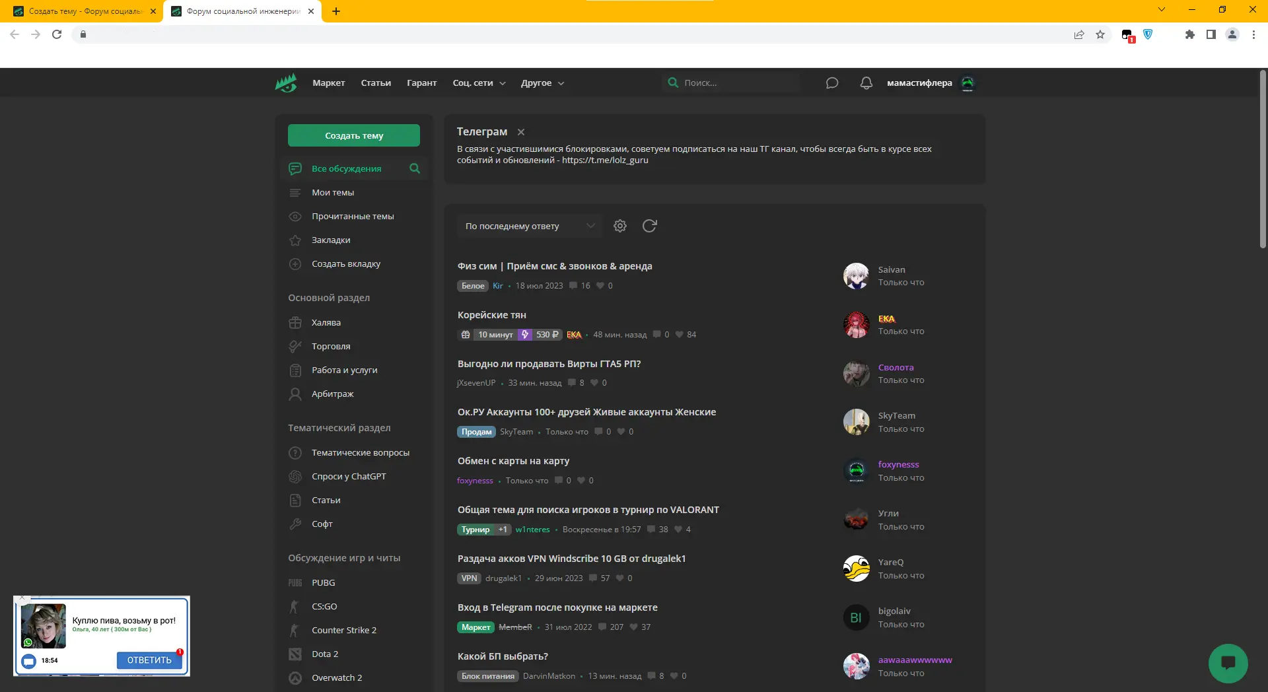Image resolution: width=1268 pixels, height=692 pixels.
Task: Click the browser share page icon
Action: click(x=1079, y=34)
